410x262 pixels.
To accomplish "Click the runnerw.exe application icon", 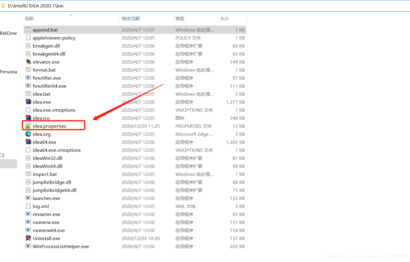I will 28,222.
